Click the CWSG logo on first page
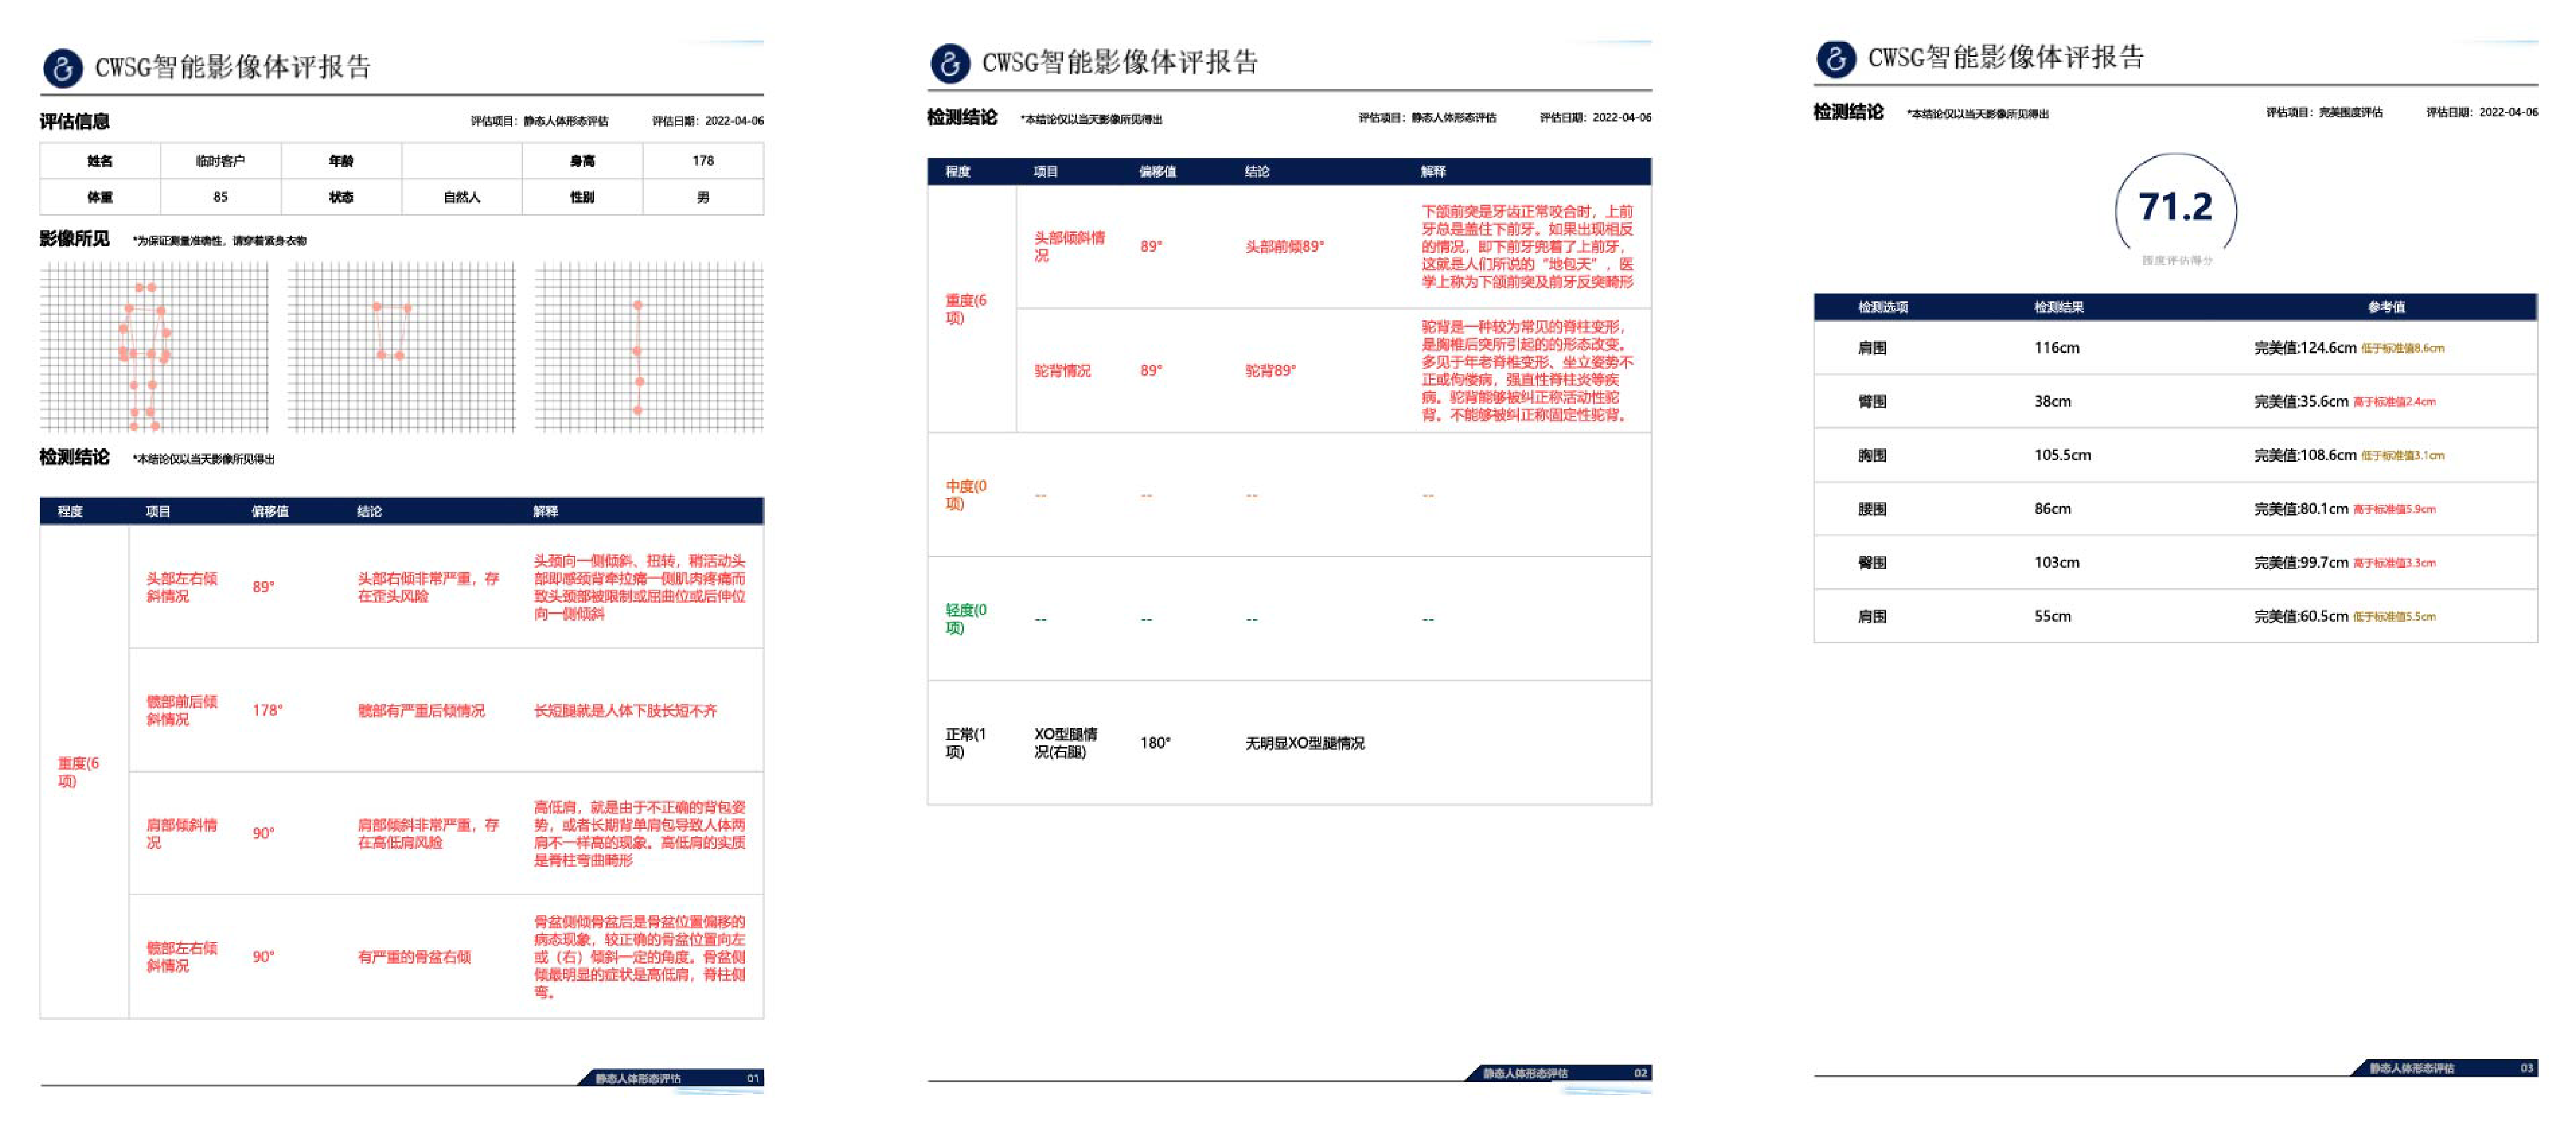 click(63, 68)
